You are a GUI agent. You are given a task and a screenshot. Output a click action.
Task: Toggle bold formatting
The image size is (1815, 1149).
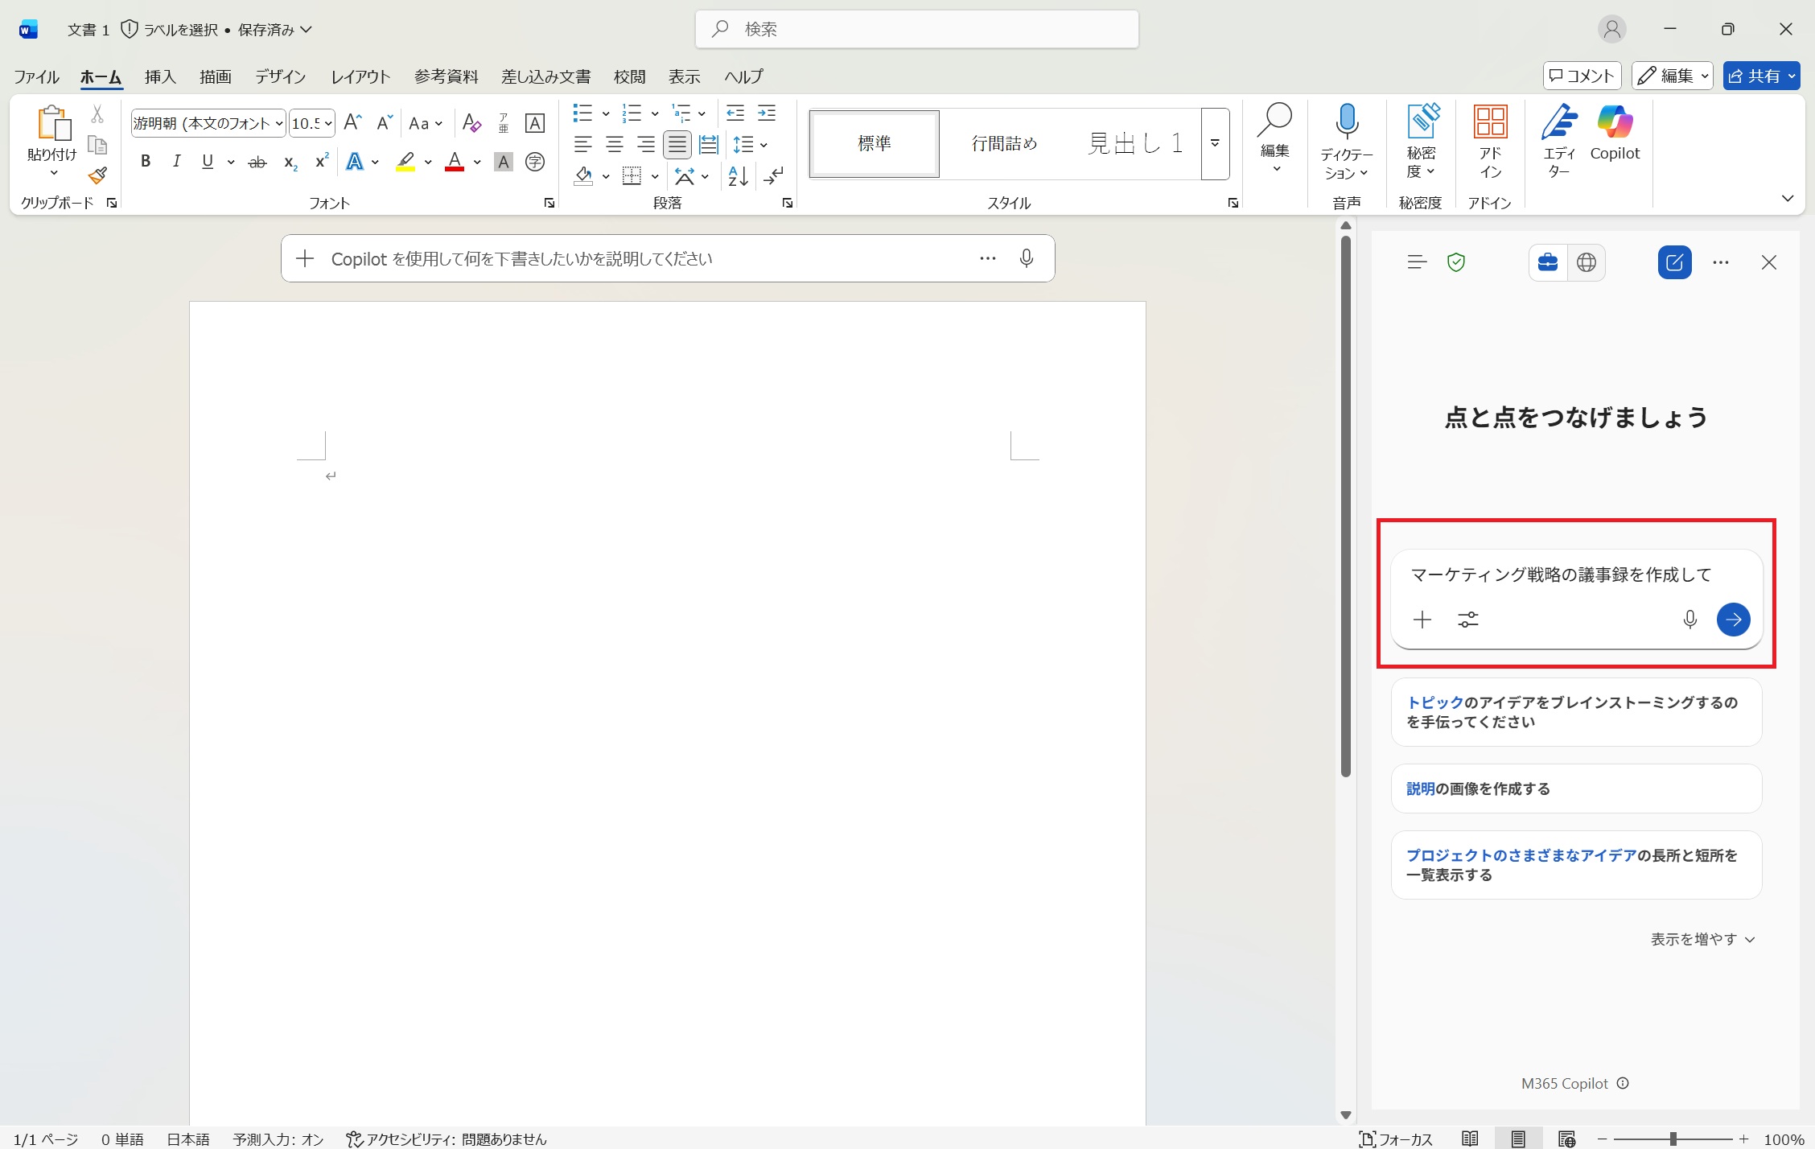coord(146,162)
